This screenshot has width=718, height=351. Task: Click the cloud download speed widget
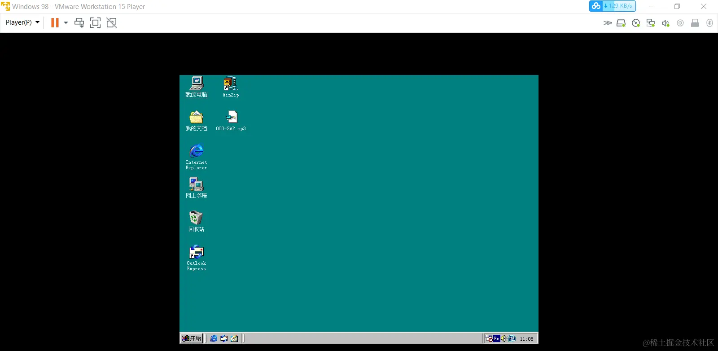click(613, 6)
